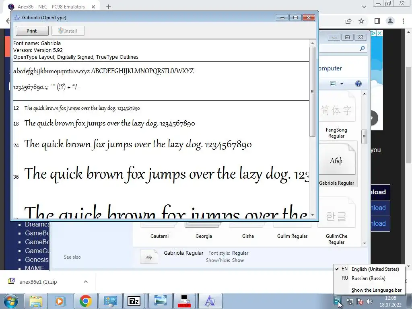Open Chrome tab search chevron
Viewport: 412px width, 309px height.
coord(364,7)
